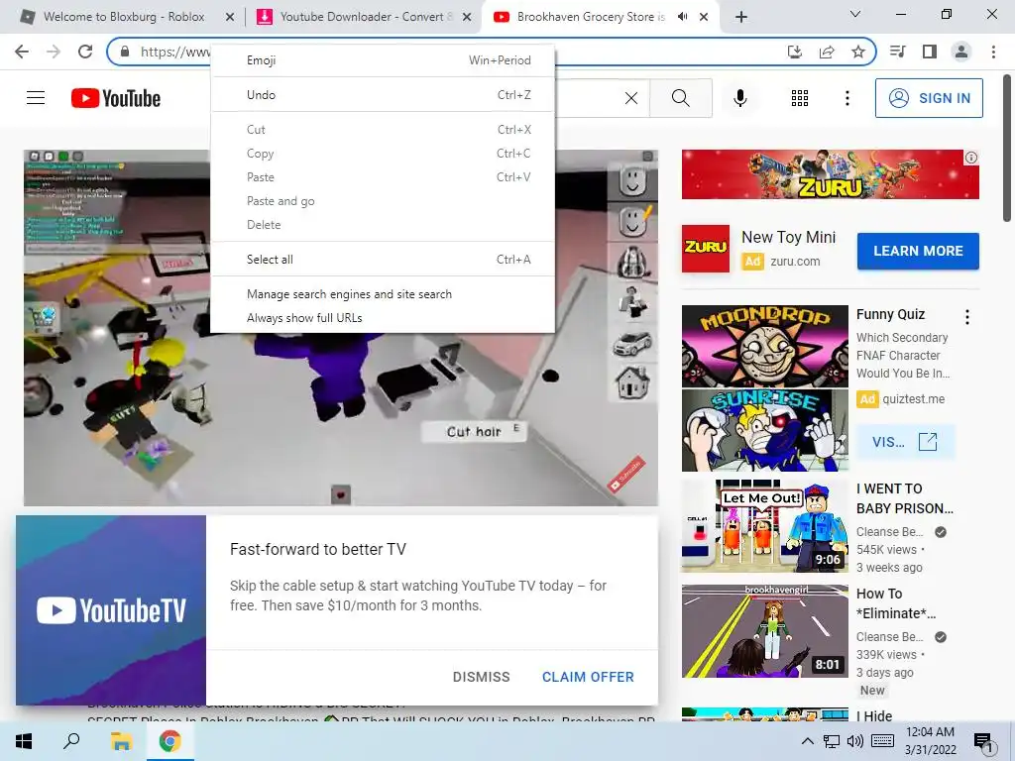1015x761 pixels.
Task: Click Manage search engines and site search
Action: tap(383, 293)
